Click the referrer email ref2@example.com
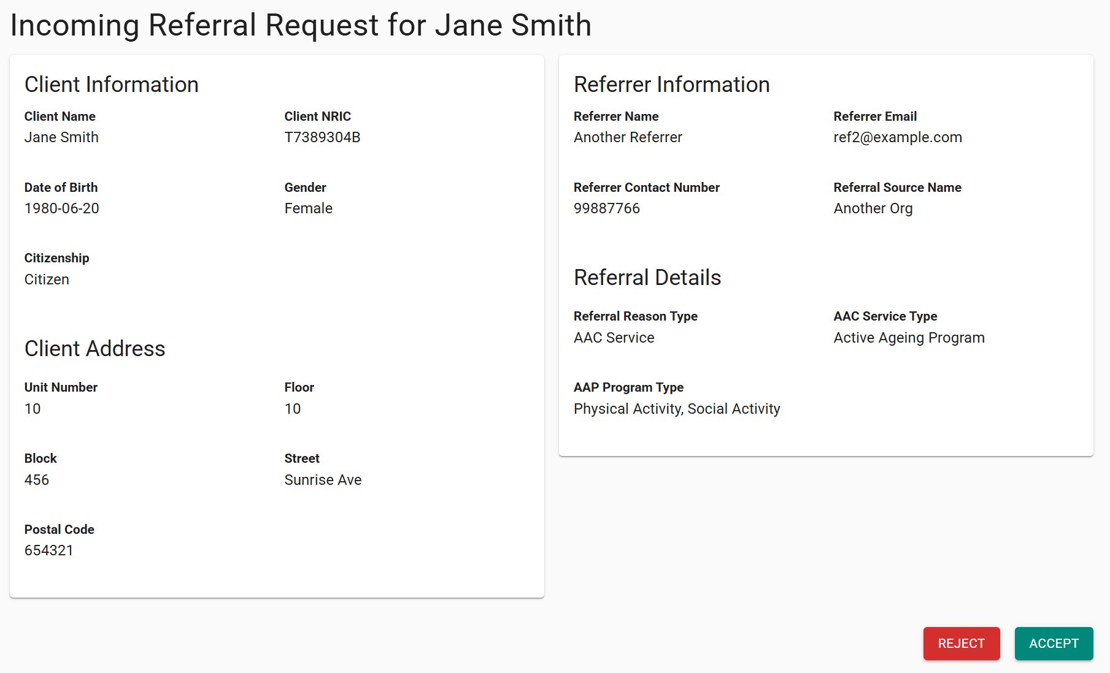Screen dimensions: 1110x673 pyautogui.click(x=897, y=137)
